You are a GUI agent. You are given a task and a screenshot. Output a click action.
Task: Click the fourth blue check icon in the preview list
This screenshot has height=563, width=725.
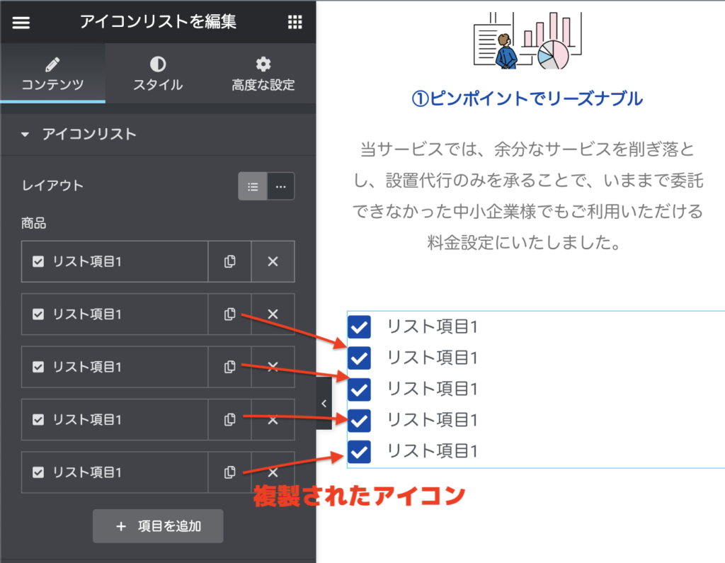(x=359, y=420)
